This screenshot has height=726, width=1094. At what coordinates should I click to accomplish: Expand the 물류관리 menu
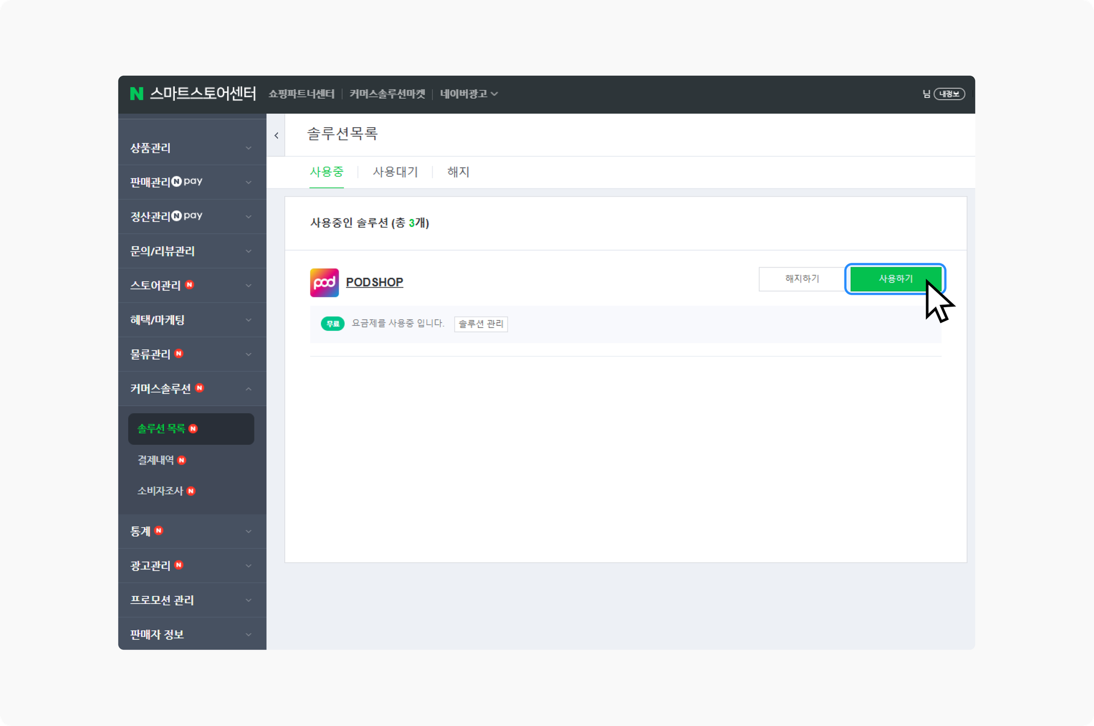[192, 354]
